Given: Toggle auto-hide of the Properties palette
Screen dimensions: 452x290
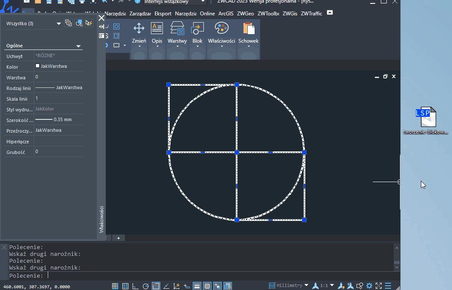Looking at the screenshot, I should click(101, 26).
